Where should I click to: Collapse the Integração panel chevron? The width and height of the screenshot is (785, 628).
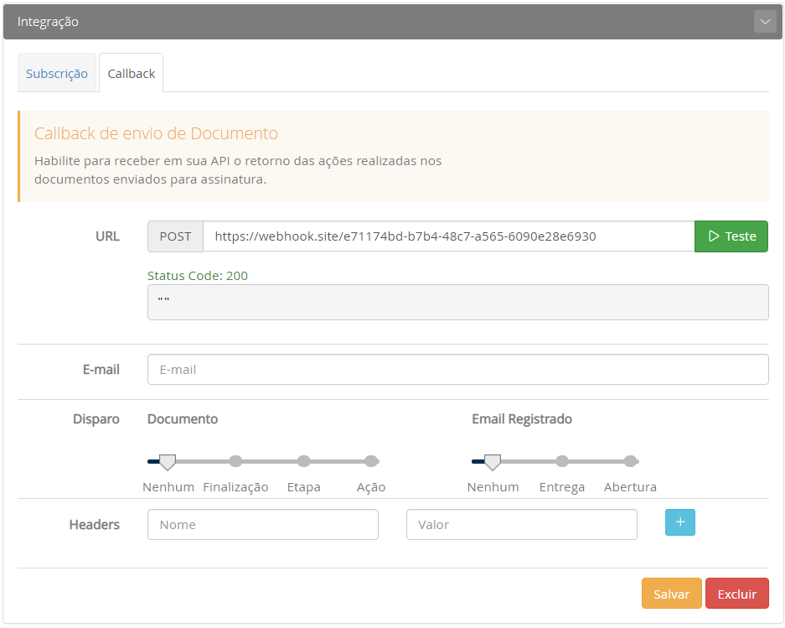[x=764, y=22]
